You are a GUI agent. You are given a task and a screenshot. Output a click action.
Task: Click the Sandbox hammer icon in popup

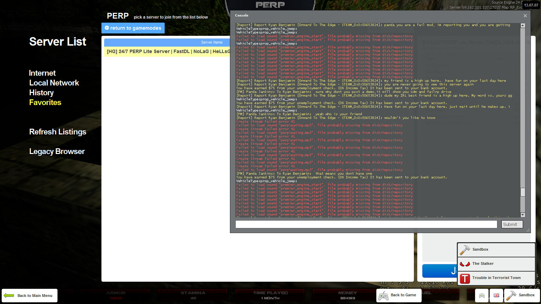pos(465,250)
